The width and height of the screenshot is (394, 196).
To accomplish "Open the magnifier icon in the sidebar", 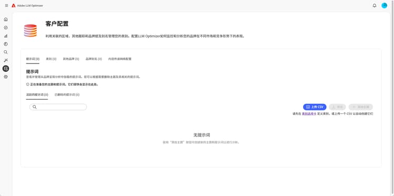I will (x=6, y=52).
